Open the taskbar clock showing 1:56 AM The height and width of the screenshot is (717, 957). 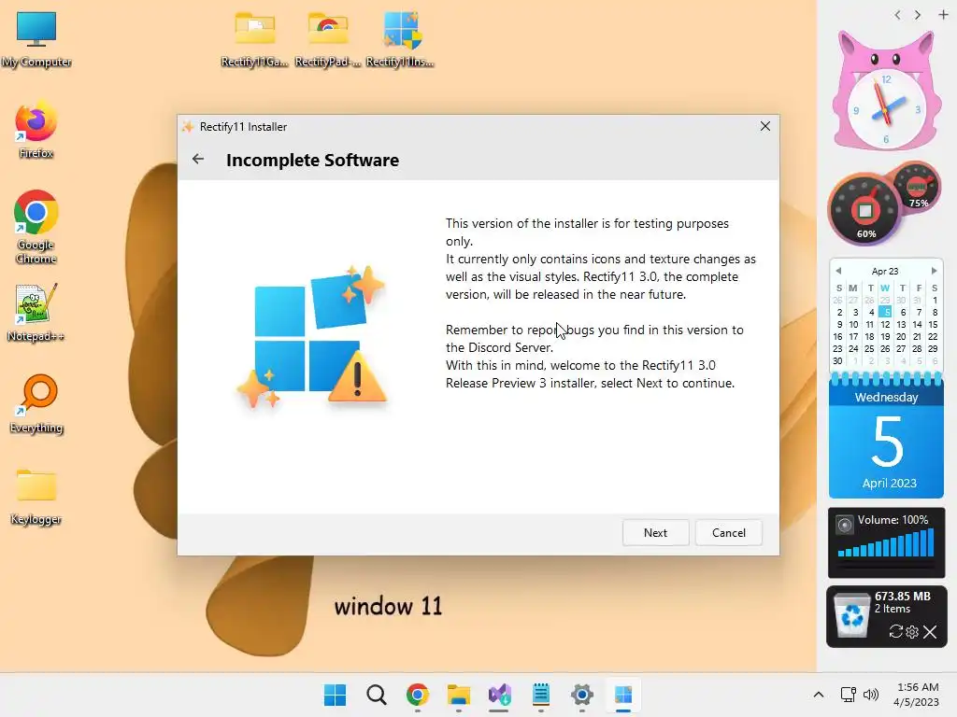click(917, 695)
